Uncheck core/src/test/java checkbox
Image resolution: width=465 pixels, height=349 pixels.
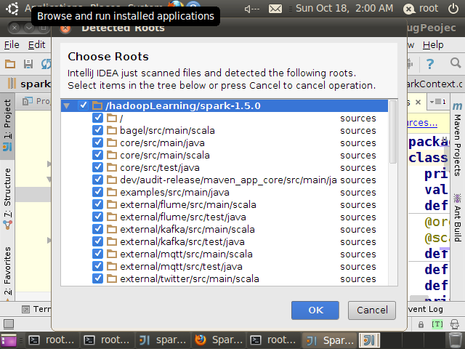pos(97,168)
